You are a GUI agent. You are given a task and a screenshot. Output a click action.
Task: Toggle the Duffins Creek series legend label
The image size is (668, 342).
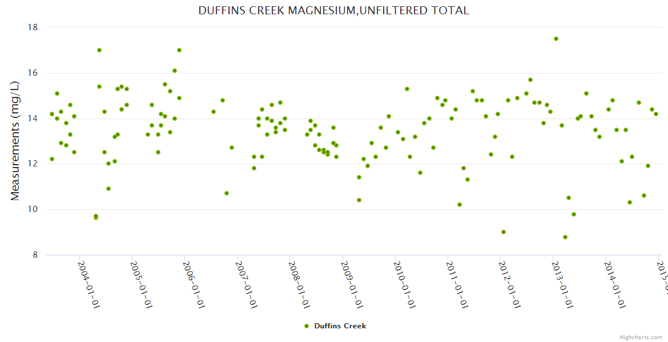click(x=340, y=326)
